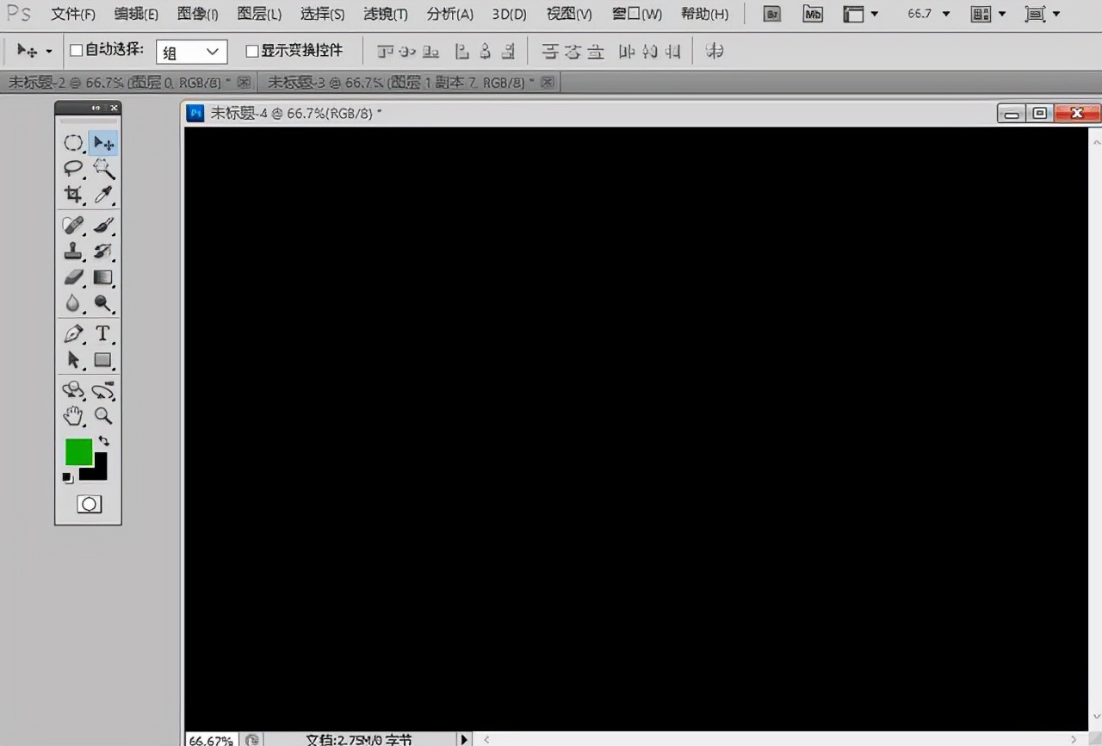
Task: Expand the Move tool options arrow
Action: (x=47, y=50)
